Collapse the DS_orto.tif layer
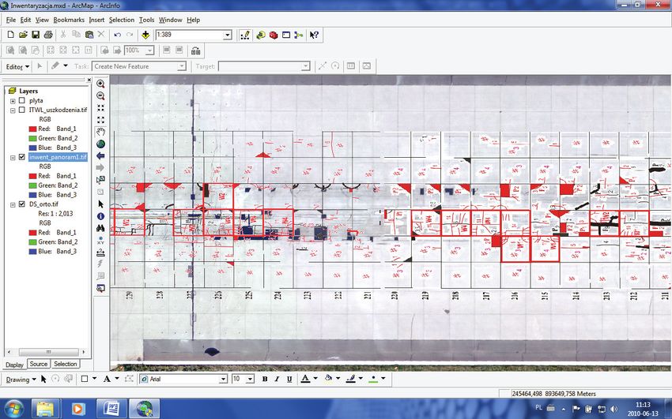 (x=13, y=205)
